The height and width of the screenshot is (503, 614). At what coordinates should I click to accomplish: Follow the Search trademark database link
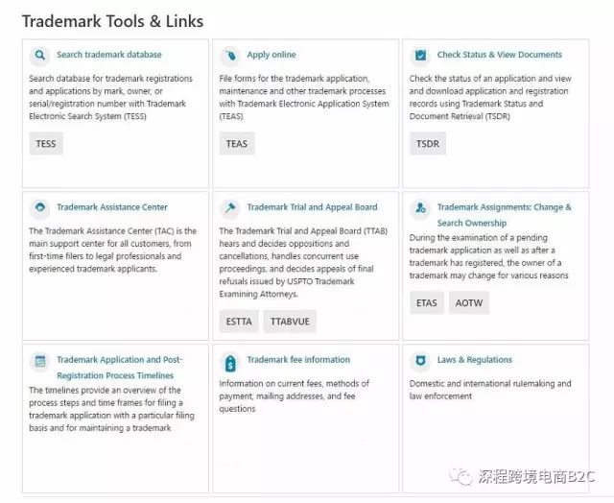click(109, 55)
